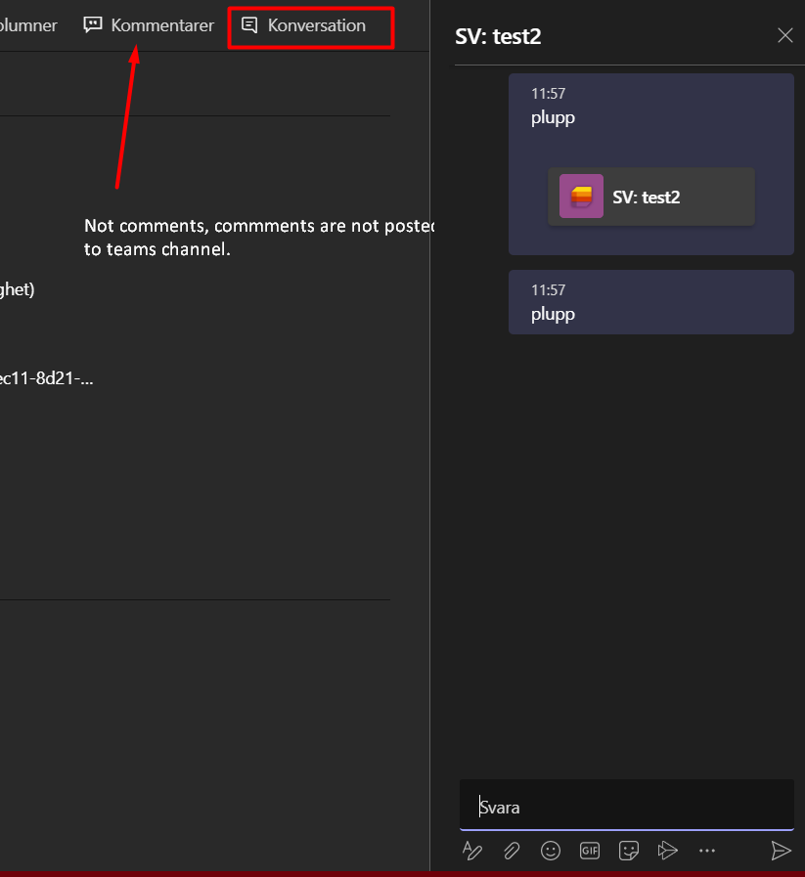The image size is (805, 877).
Task: Click the Kommentarer speech bubble icon
Action: [93, 24]
